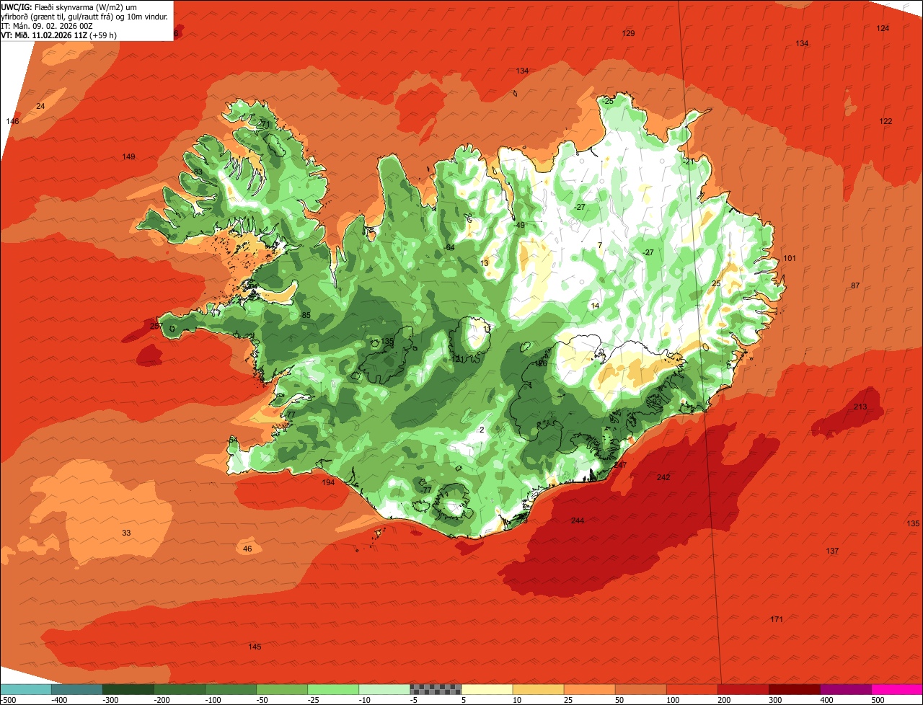
Task: Click the map value '87'
Action: pyautogui.click(x=855, y=286)
